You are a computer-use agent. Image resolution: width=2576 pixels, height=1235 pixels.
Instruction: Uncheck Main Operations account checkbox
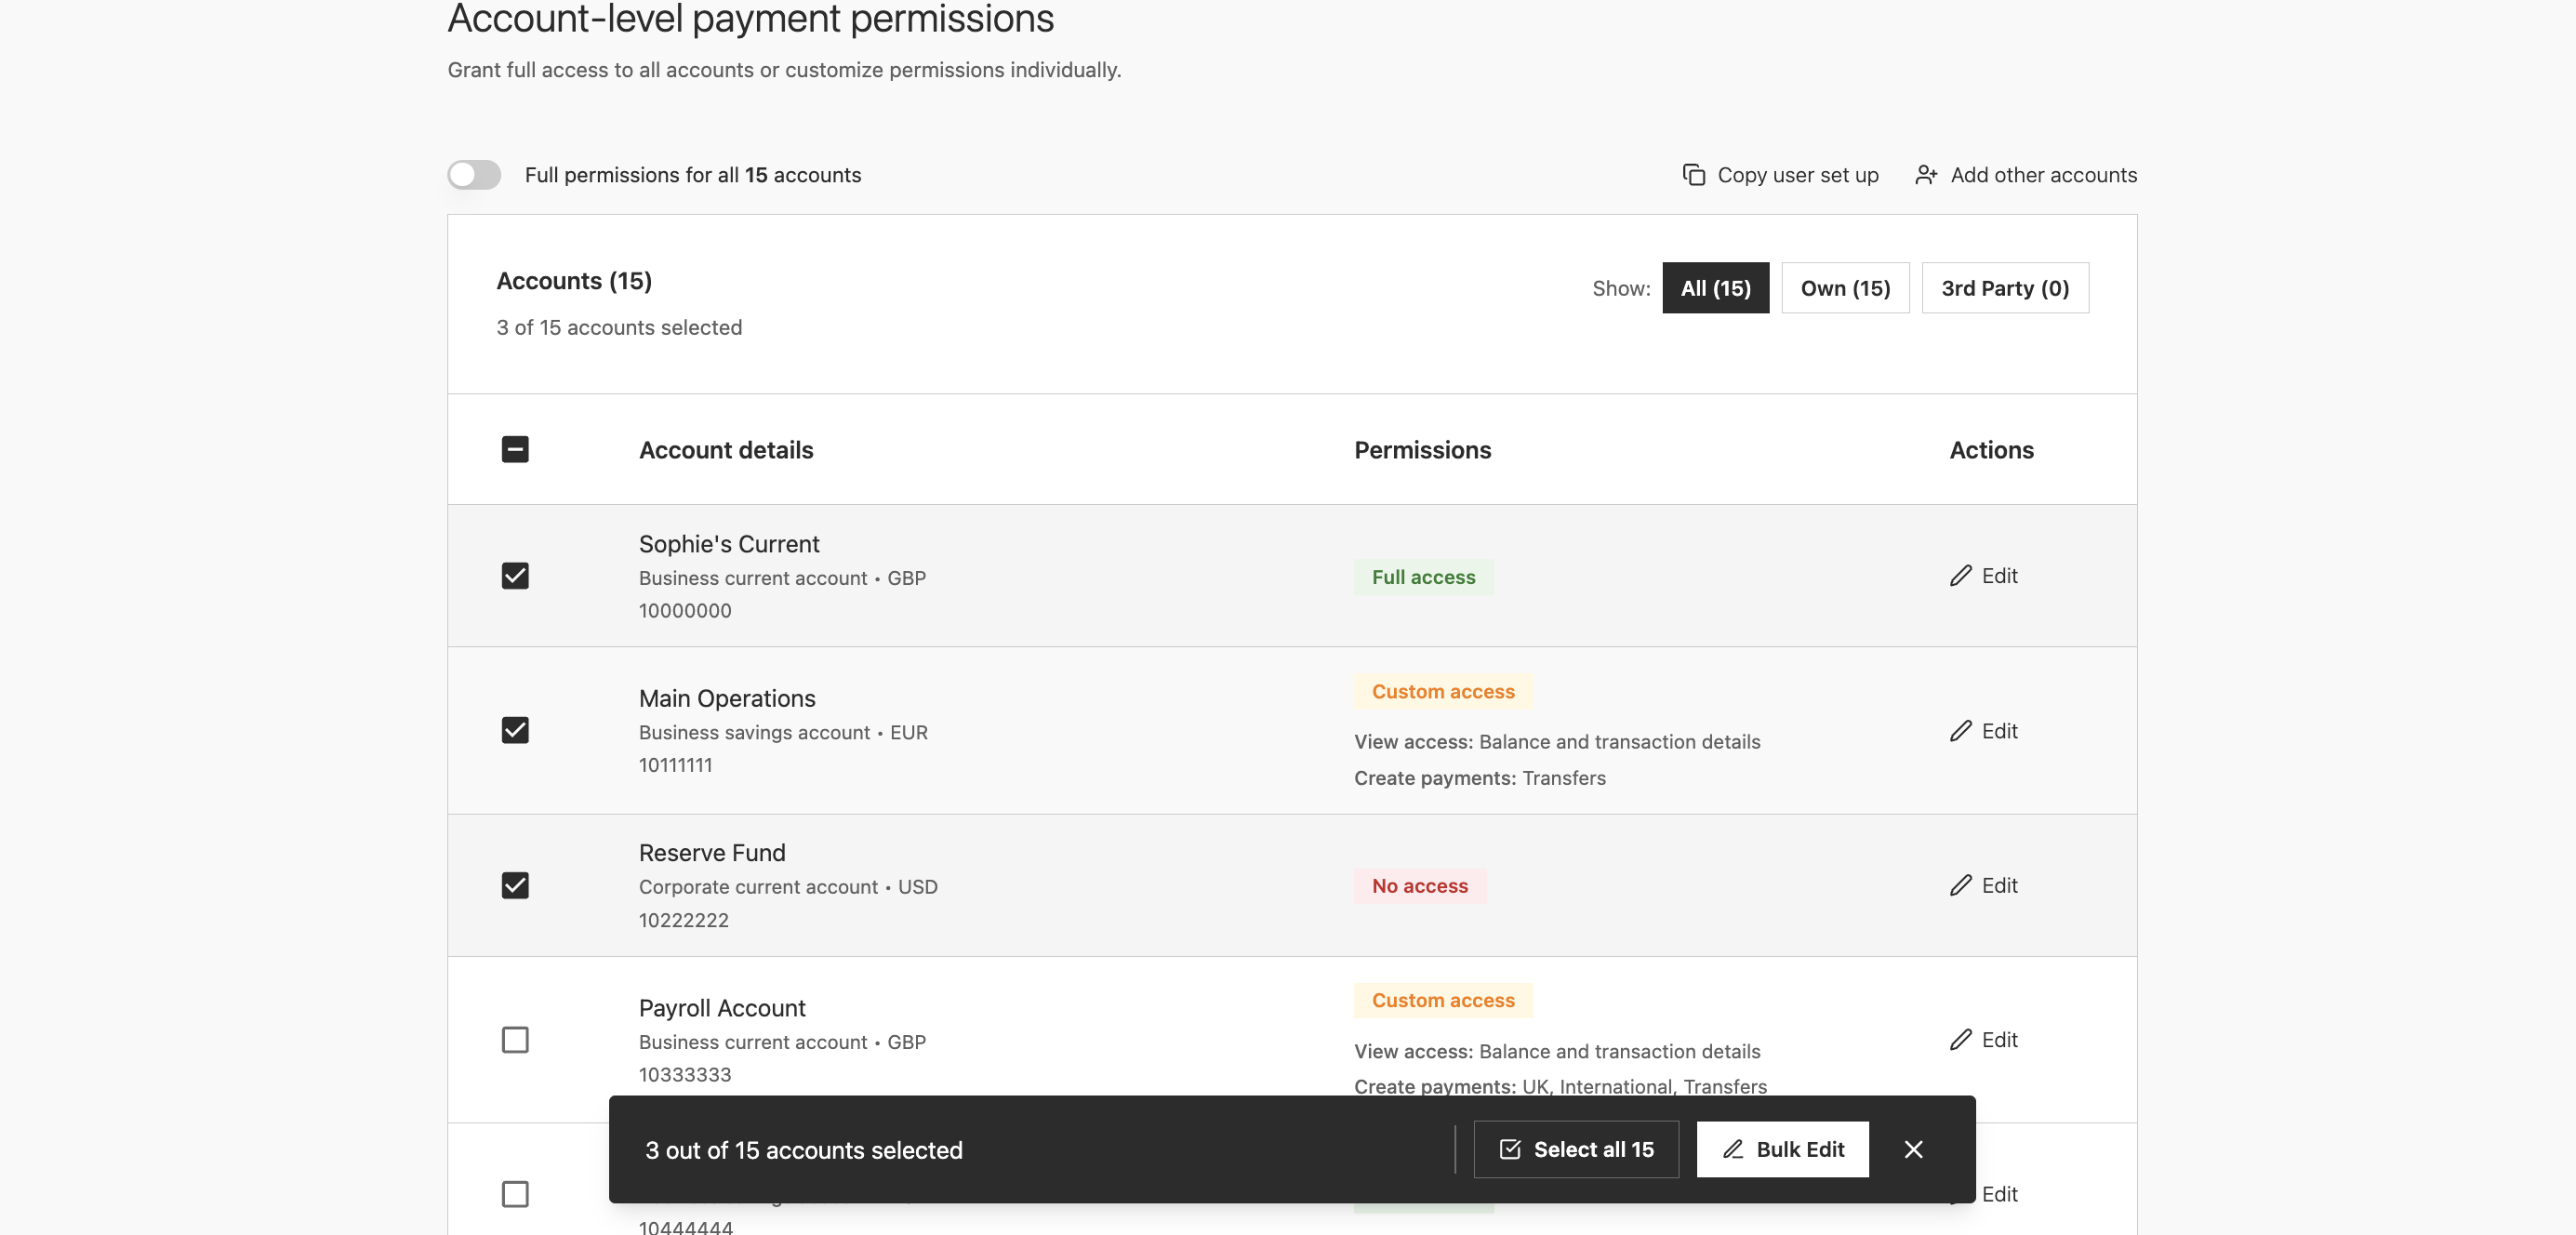(x=515, y=731)
